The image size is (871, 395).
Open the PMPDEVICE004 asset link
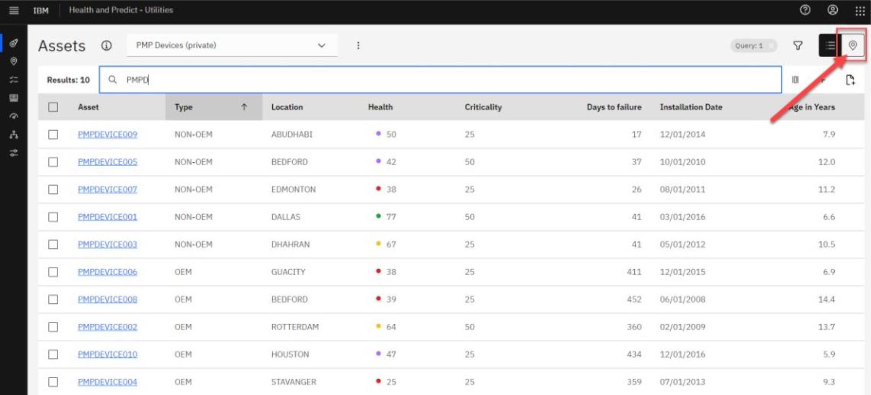[x=107, y=382]
